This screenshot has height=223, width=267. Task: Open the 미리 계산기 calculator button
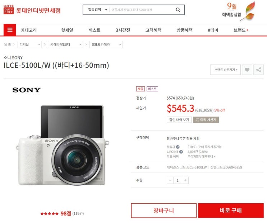[x=206, y=120]
